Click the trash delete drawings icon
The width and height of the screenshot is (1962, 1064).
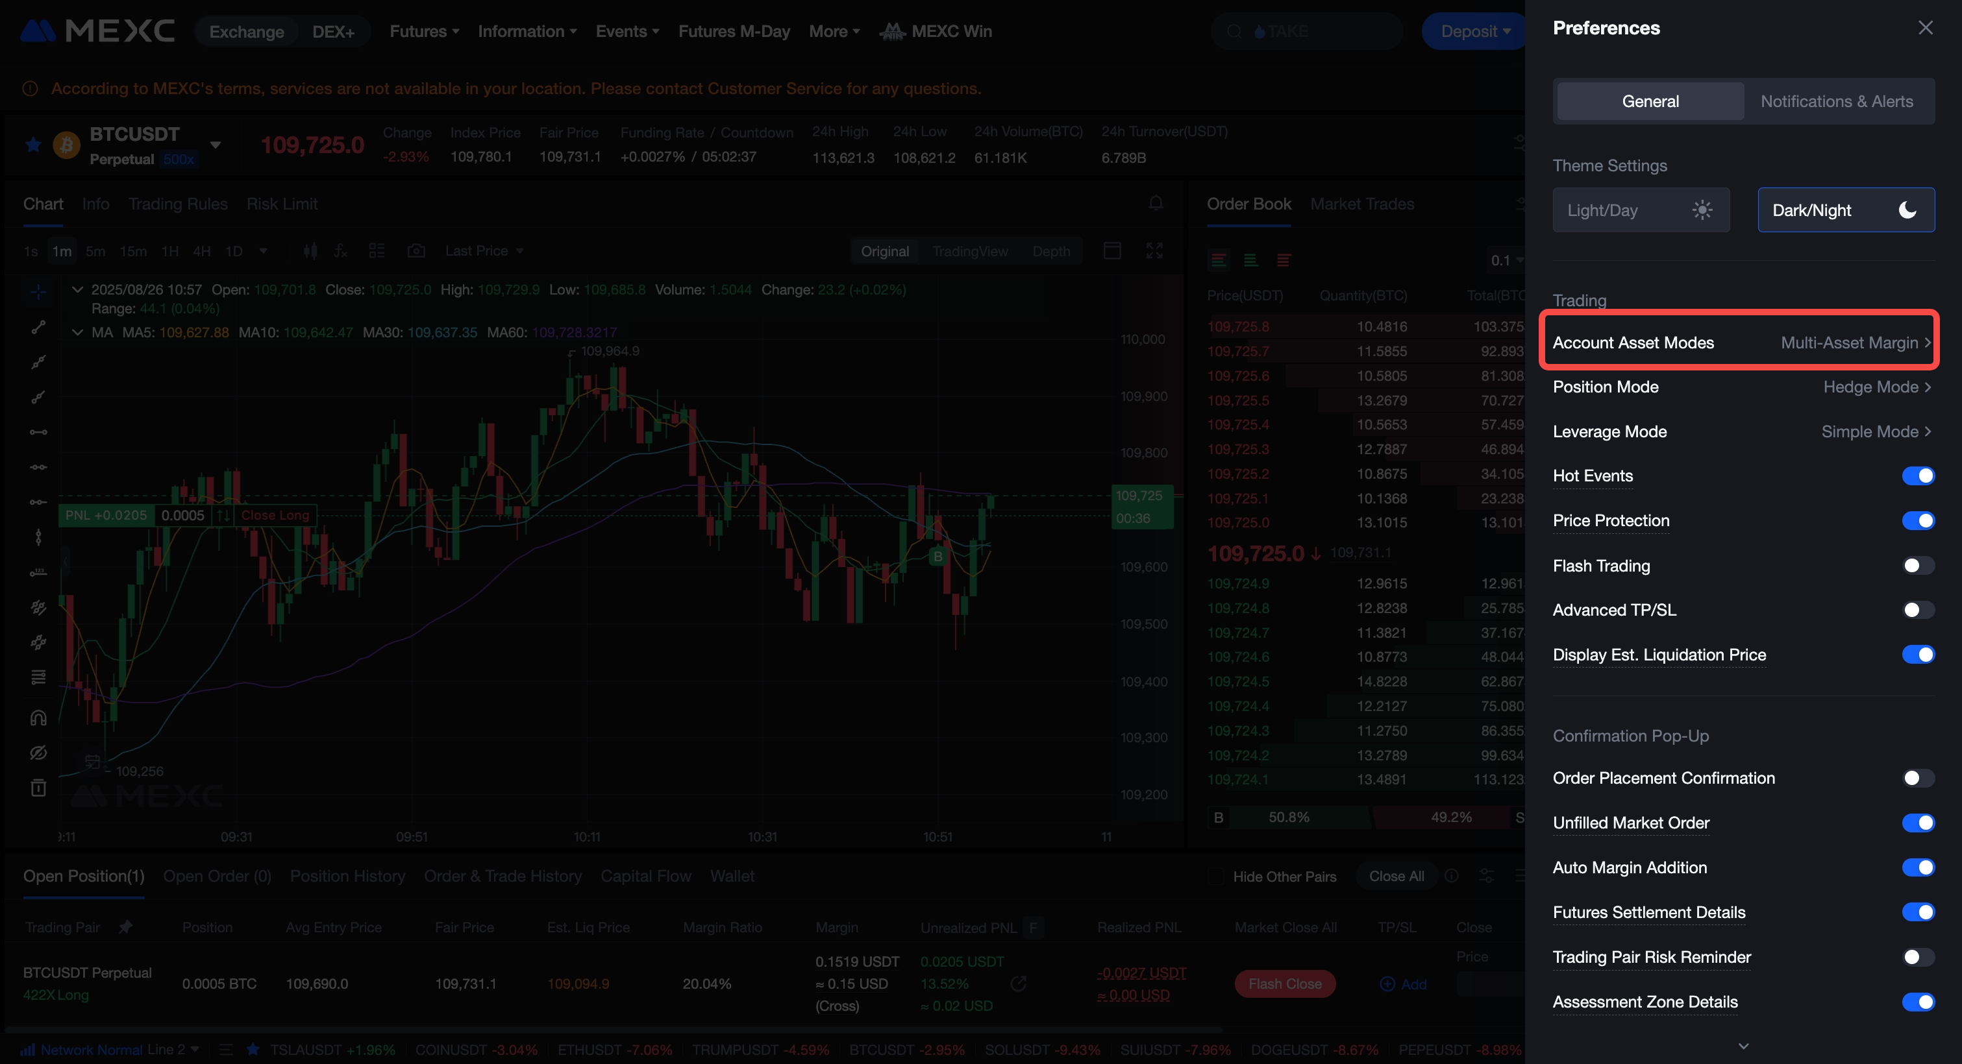(x=38, y=788)
